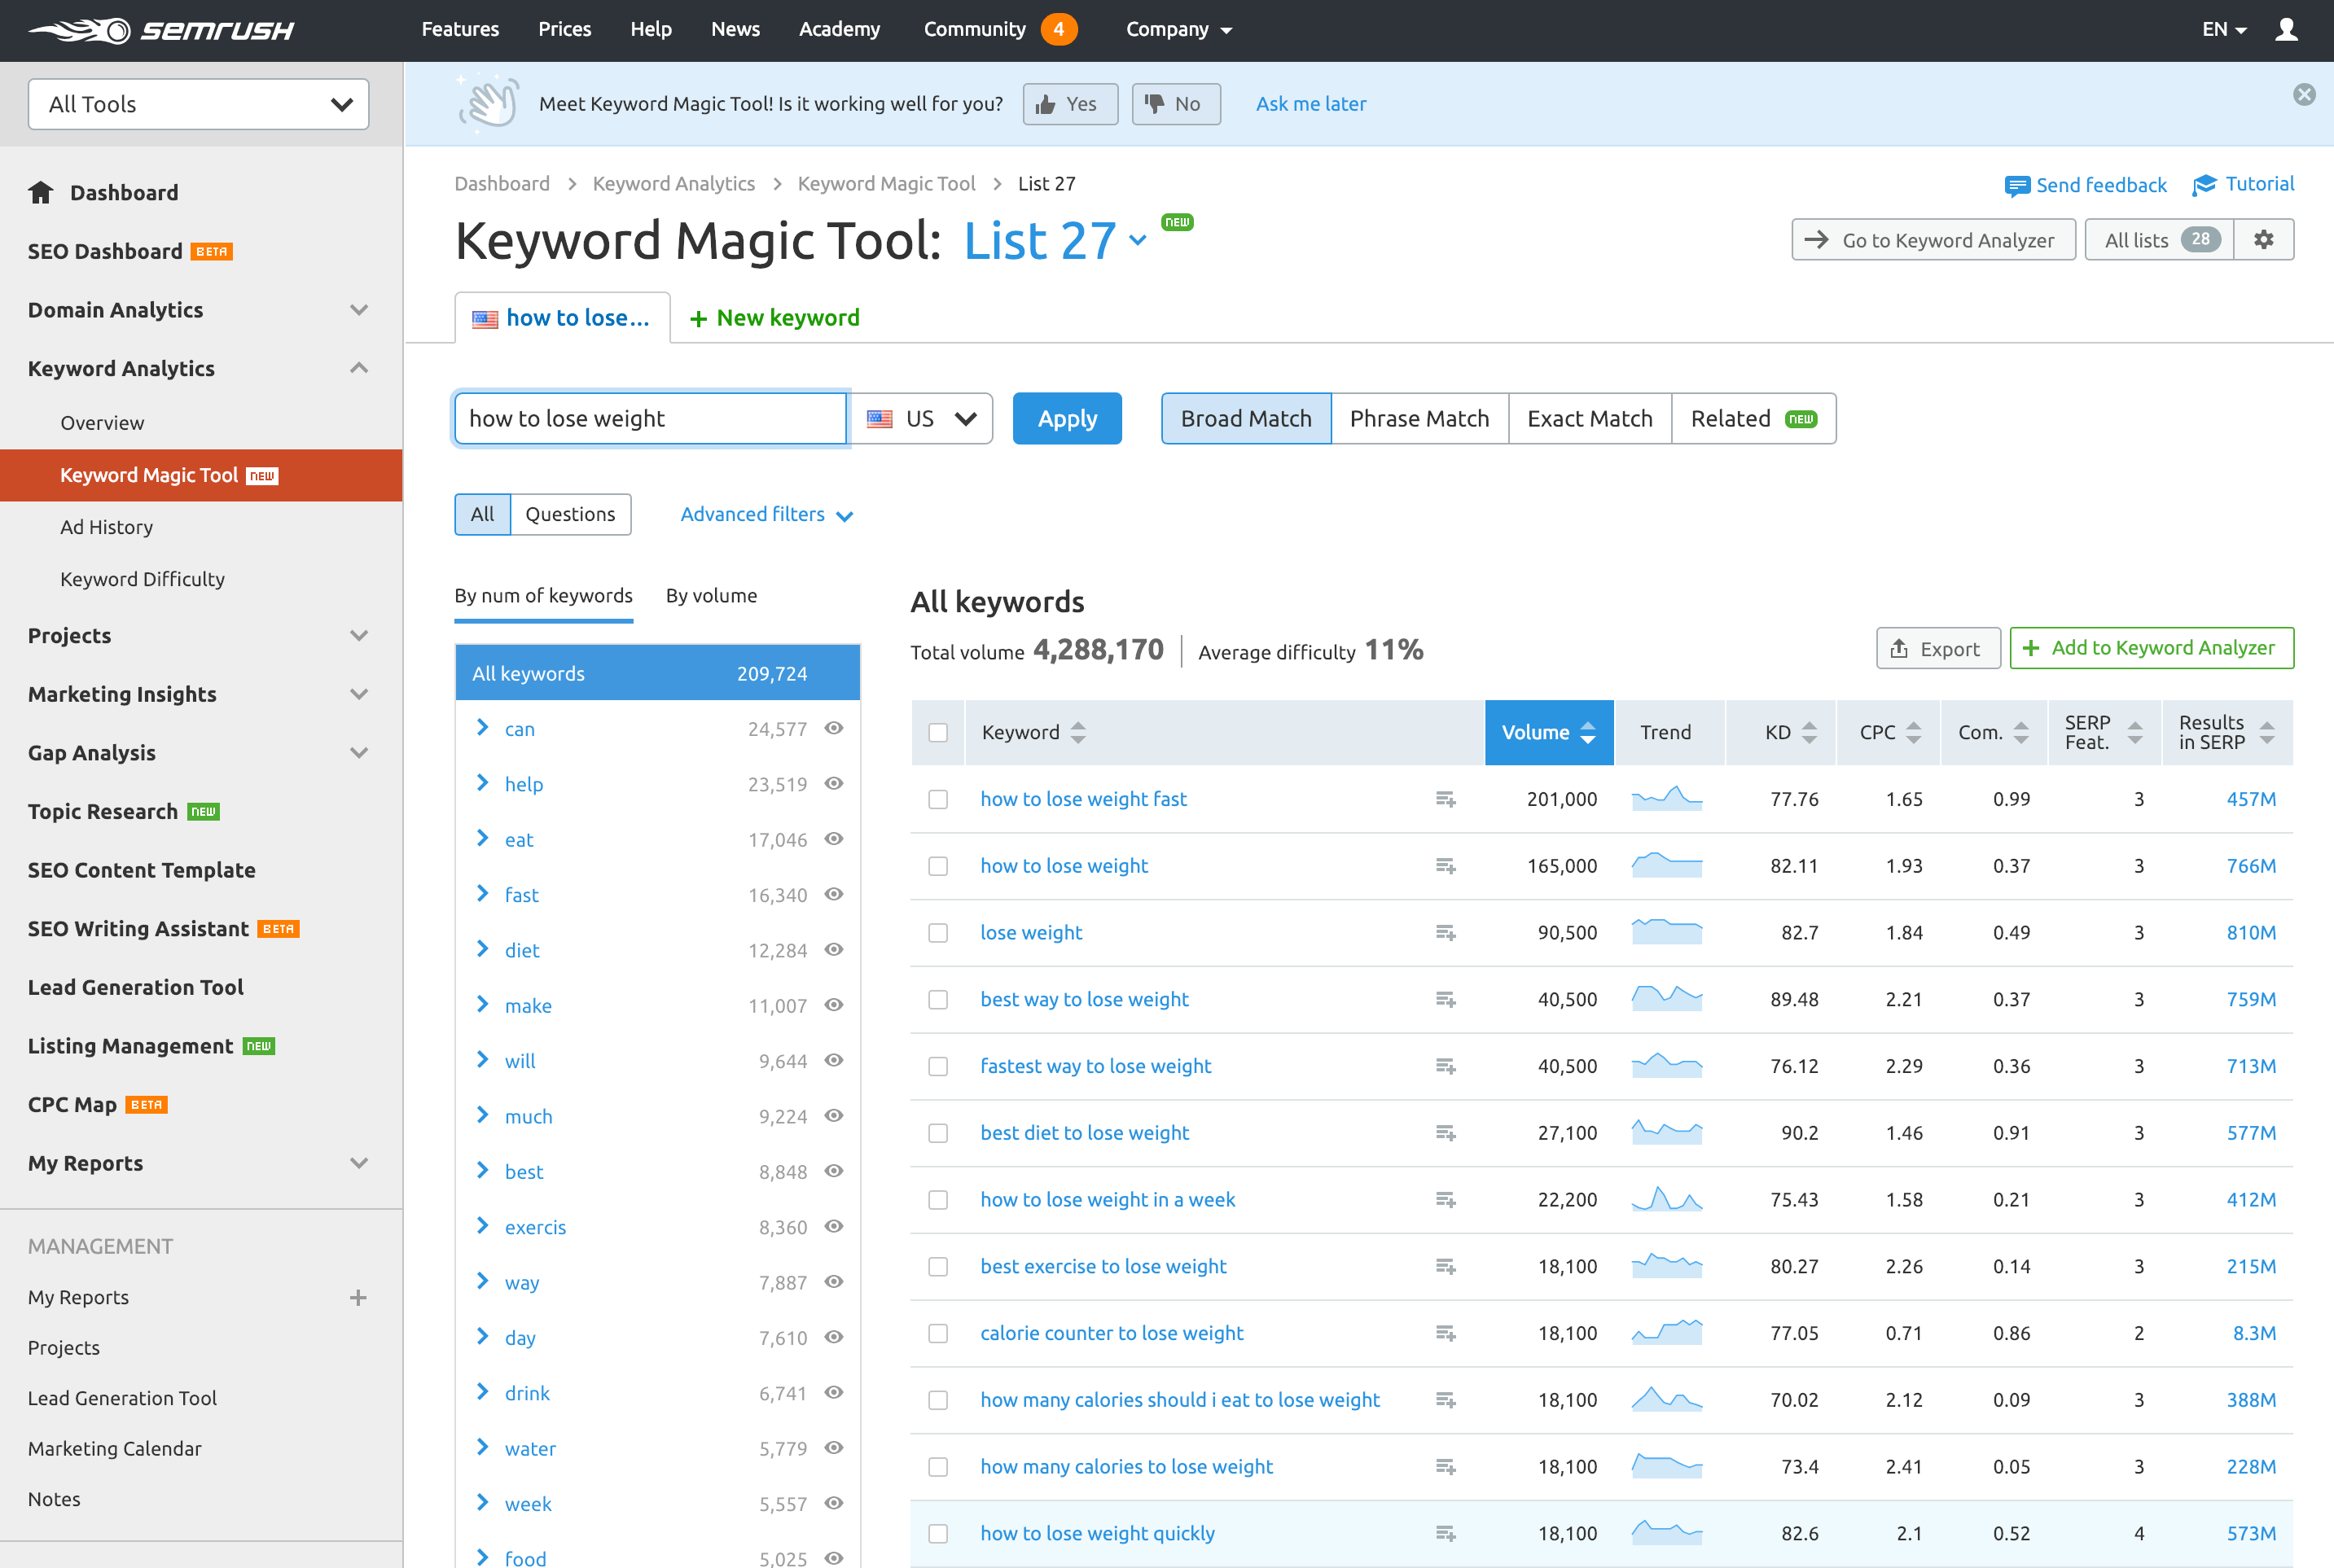Check the 'how to lose weight fast' checkbox

pos(938,799)
